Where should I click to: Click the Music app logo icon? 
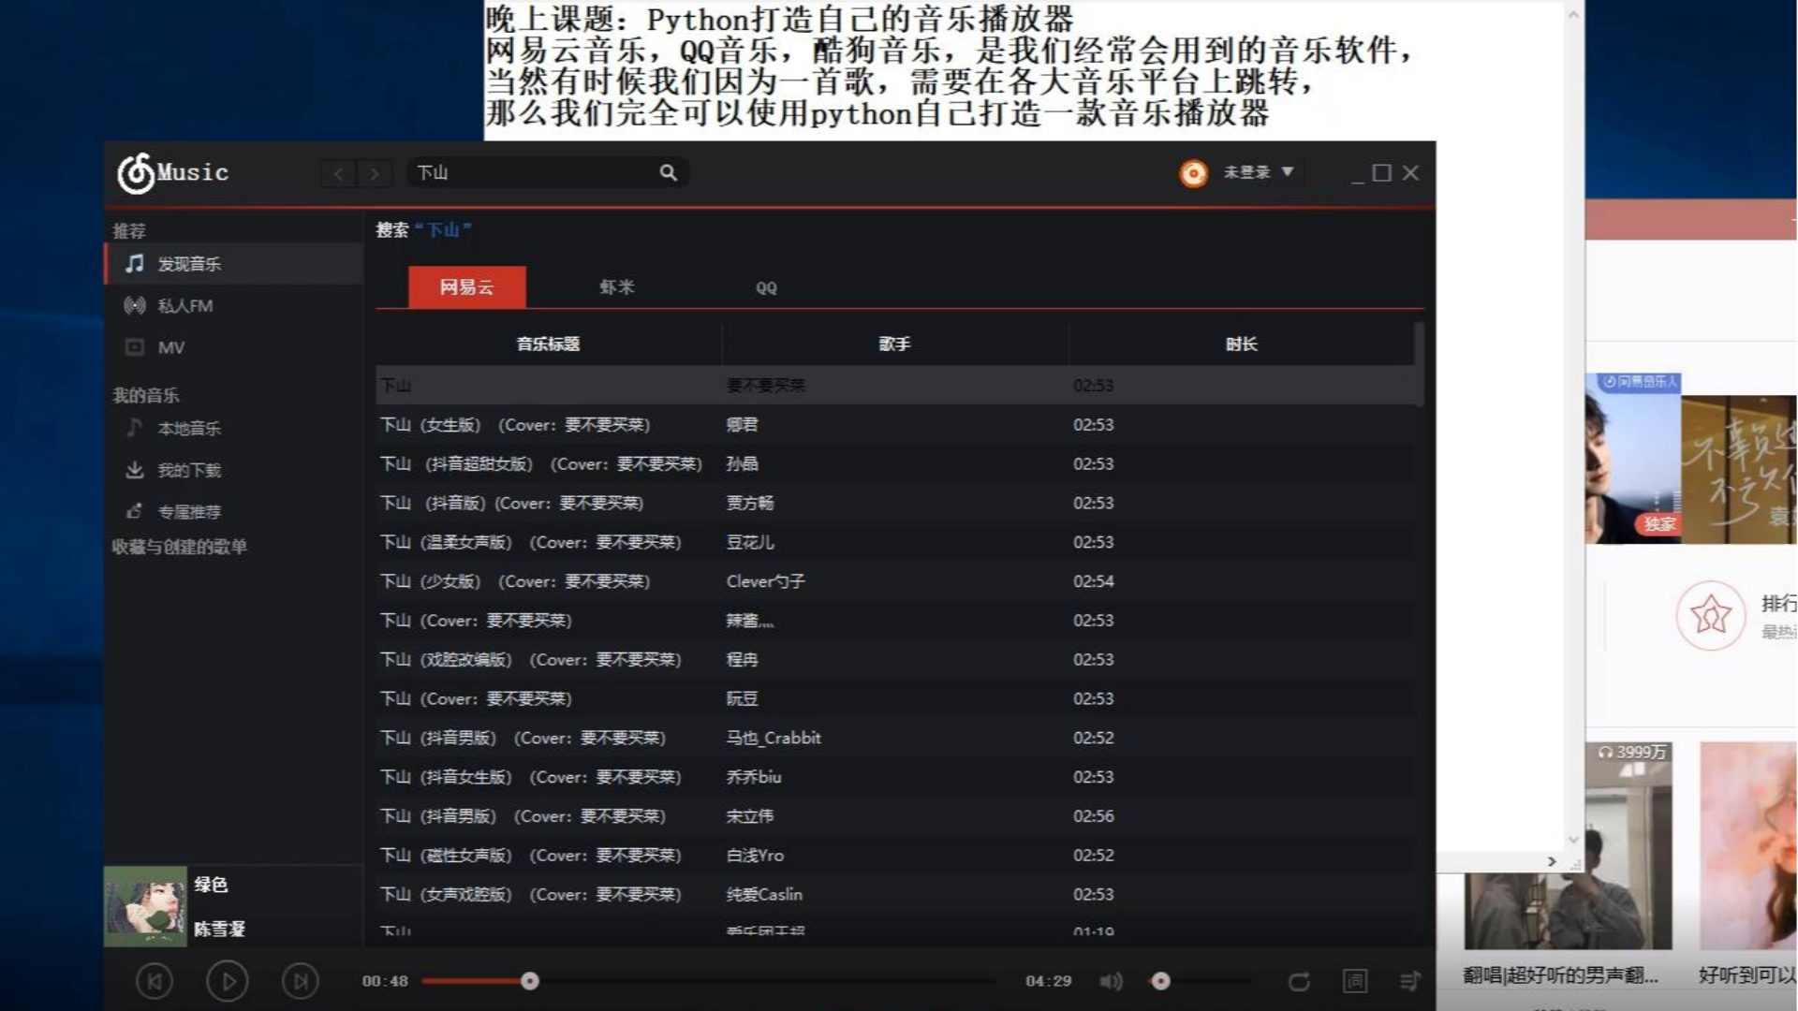pos(136,173)
